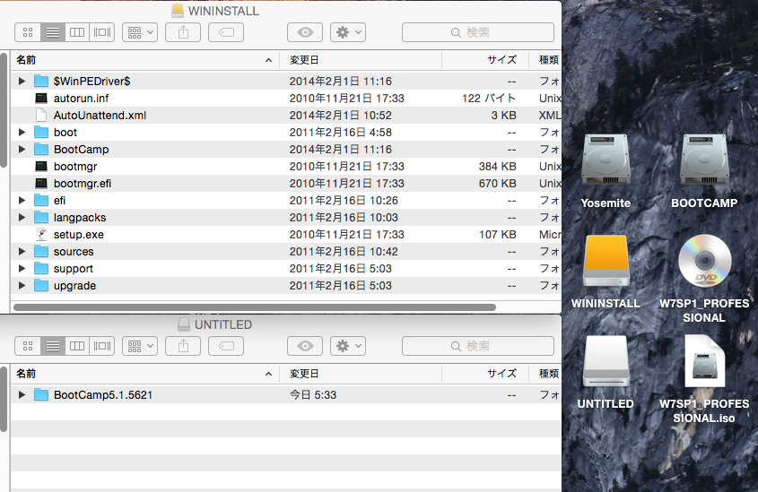Select the BootCamp5.1.5621 folder icon
This screenshot has width=758, height=492.
click(41, 395)
